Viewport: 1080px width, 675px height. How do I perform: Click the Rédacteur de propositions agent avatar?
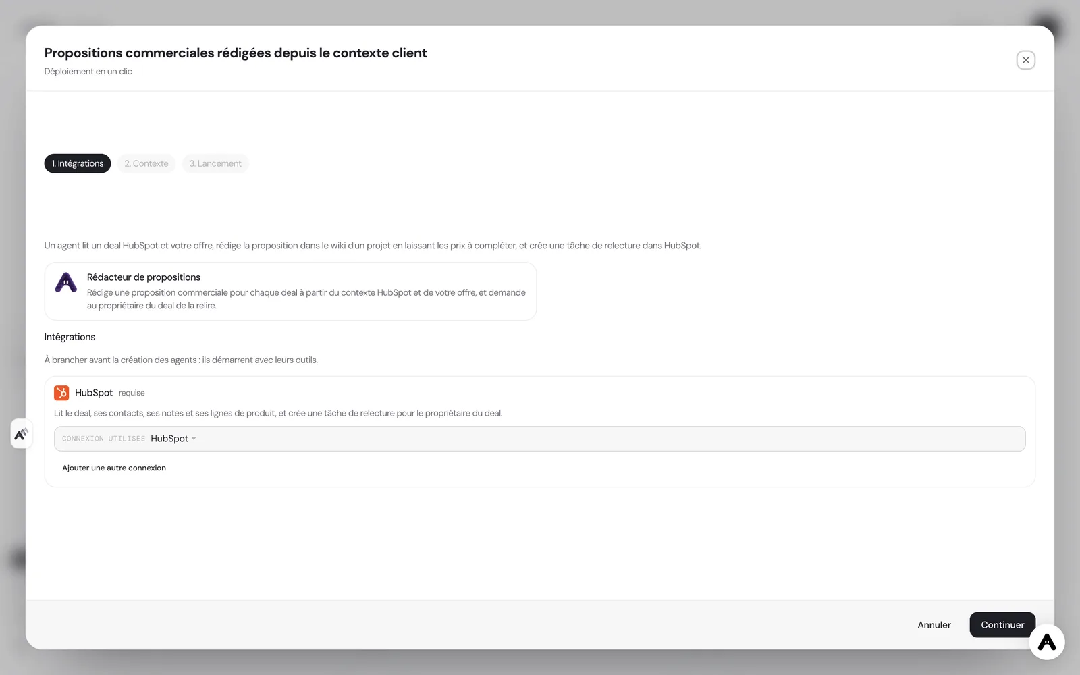pyautogui.click(x=66, y=282)
